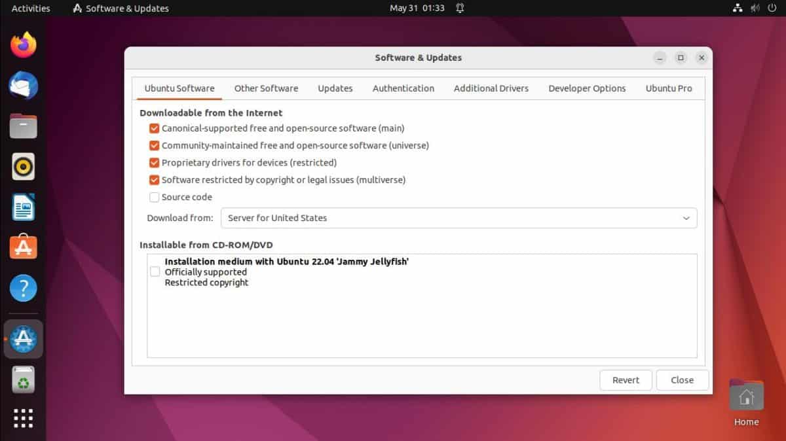Check the Jammy Jellyfish installation medium
This screenshot has width=786, height=441.
155,272
